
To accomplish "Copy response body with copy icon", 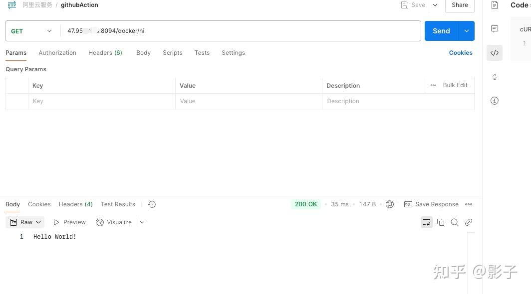I will point(441,222).
